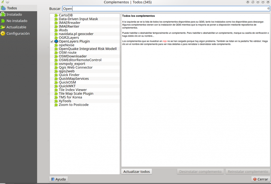
Task: Click the window menu icon in title bar
Action: pos(3,2)
